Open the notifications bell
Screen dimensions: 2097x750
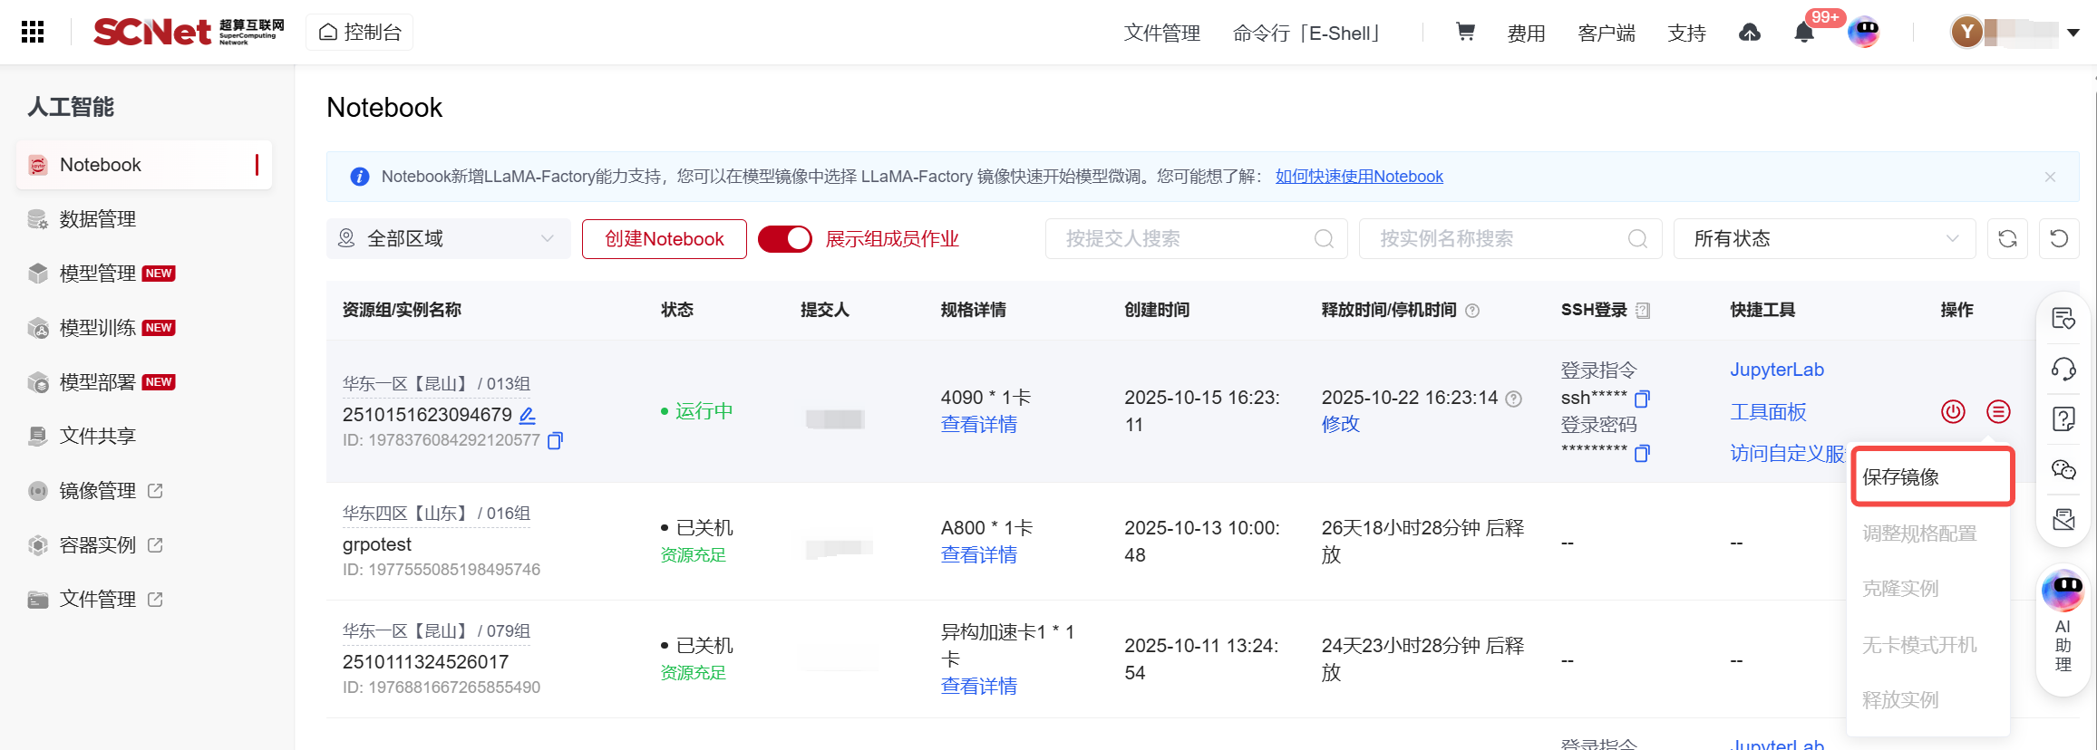pyautogui.click(x=1803, y=34)
